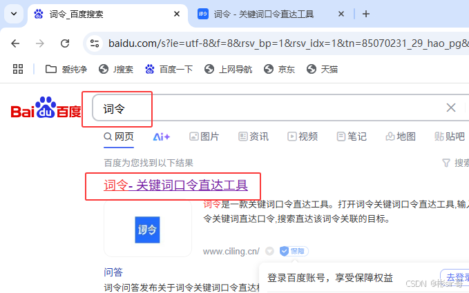View site information icon in address bar
This screenshot has height=293, width=469.
[x=95, y=43]
